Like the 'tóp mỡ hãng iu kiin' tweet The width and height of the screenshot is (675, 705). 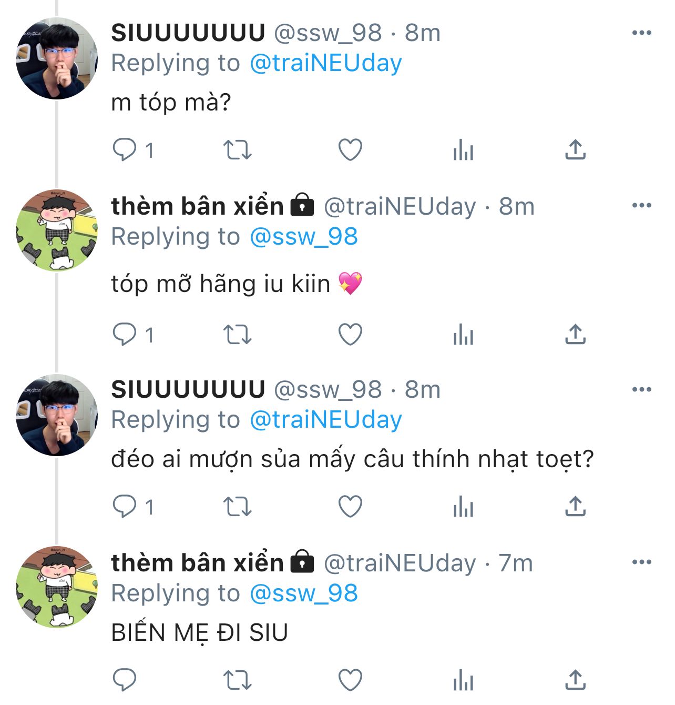pyautogui.click(x=350, y=334)
